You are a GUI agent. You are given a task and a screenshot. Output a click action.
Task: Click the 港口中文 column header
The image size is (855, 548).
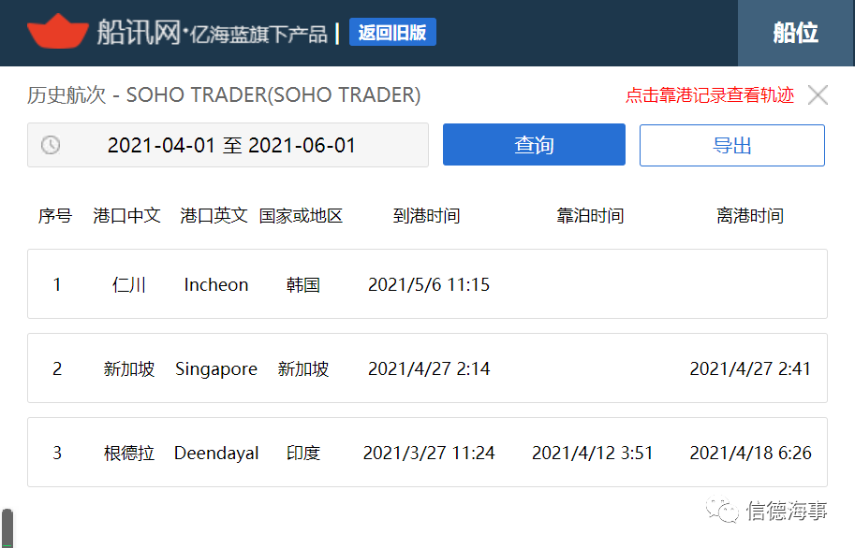coord(126,216)
